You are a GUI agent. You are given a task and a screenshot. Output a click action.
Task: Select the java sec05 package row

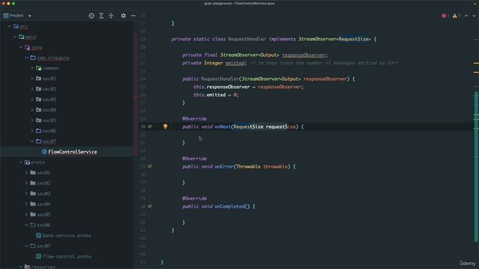coord(67,120)
